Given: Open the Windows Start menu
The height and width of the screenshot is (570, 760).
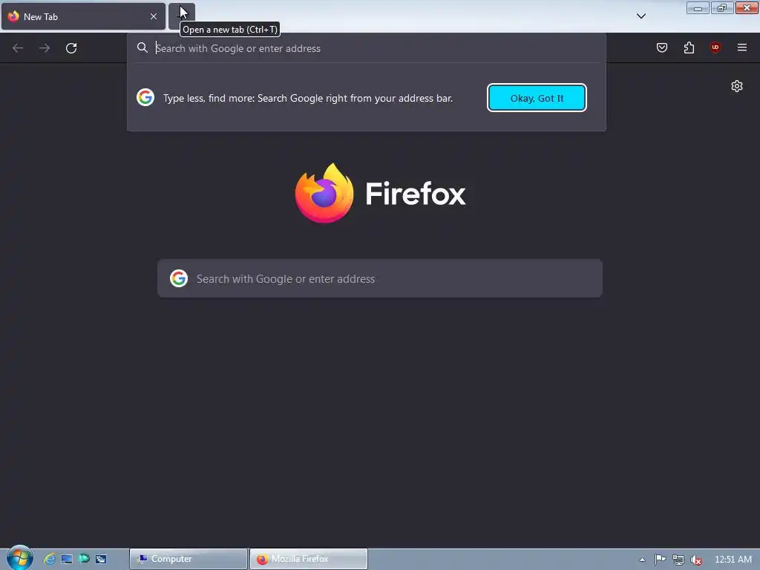Looking at the screenshot, I should (x=19, y=558).
